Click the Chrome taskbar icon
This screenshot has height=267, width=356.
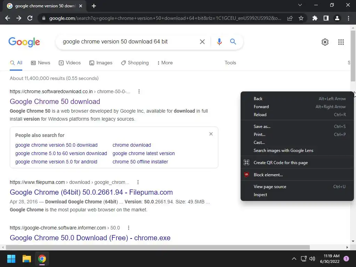(42, 259)
